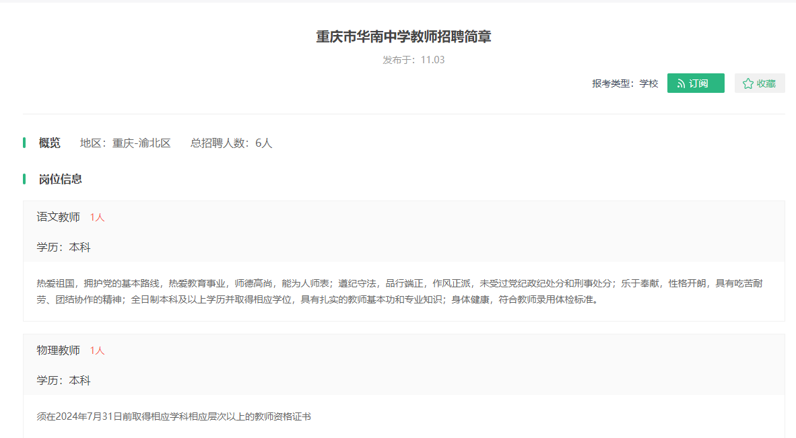Click the red 1人 beside 物理教师
The height and width of the screenshot is (438, 796).
(x=97, y=351)
